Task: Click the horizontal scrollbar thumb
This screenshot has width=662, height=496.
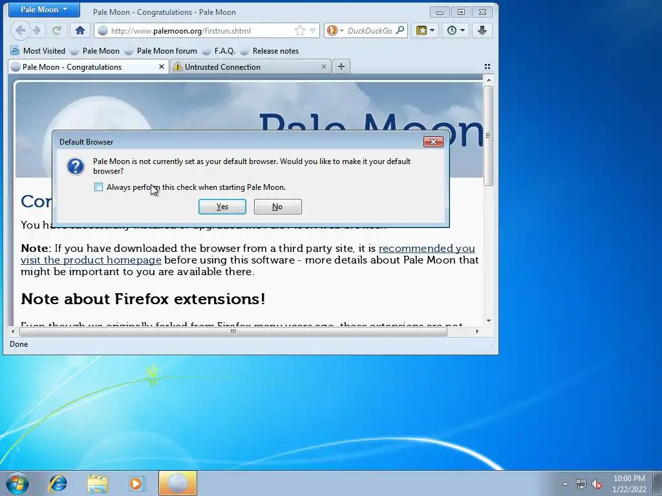Action: 233,331
